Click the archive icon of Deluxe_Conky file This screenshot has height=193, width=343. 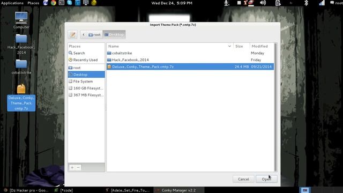(109, 66)
